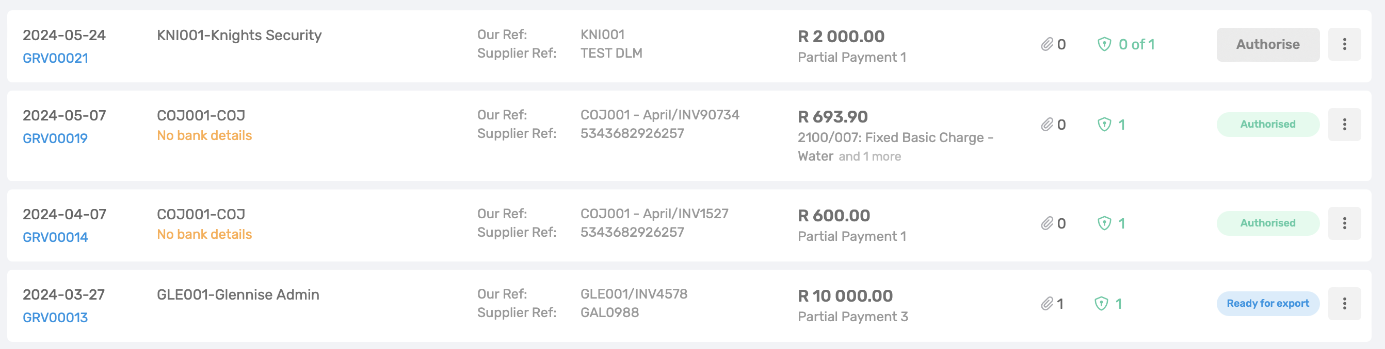This screenshot has width=1385, height=349.
Task: Click the shield icon in the R 693.90 row
Action: coord(1104,125)
